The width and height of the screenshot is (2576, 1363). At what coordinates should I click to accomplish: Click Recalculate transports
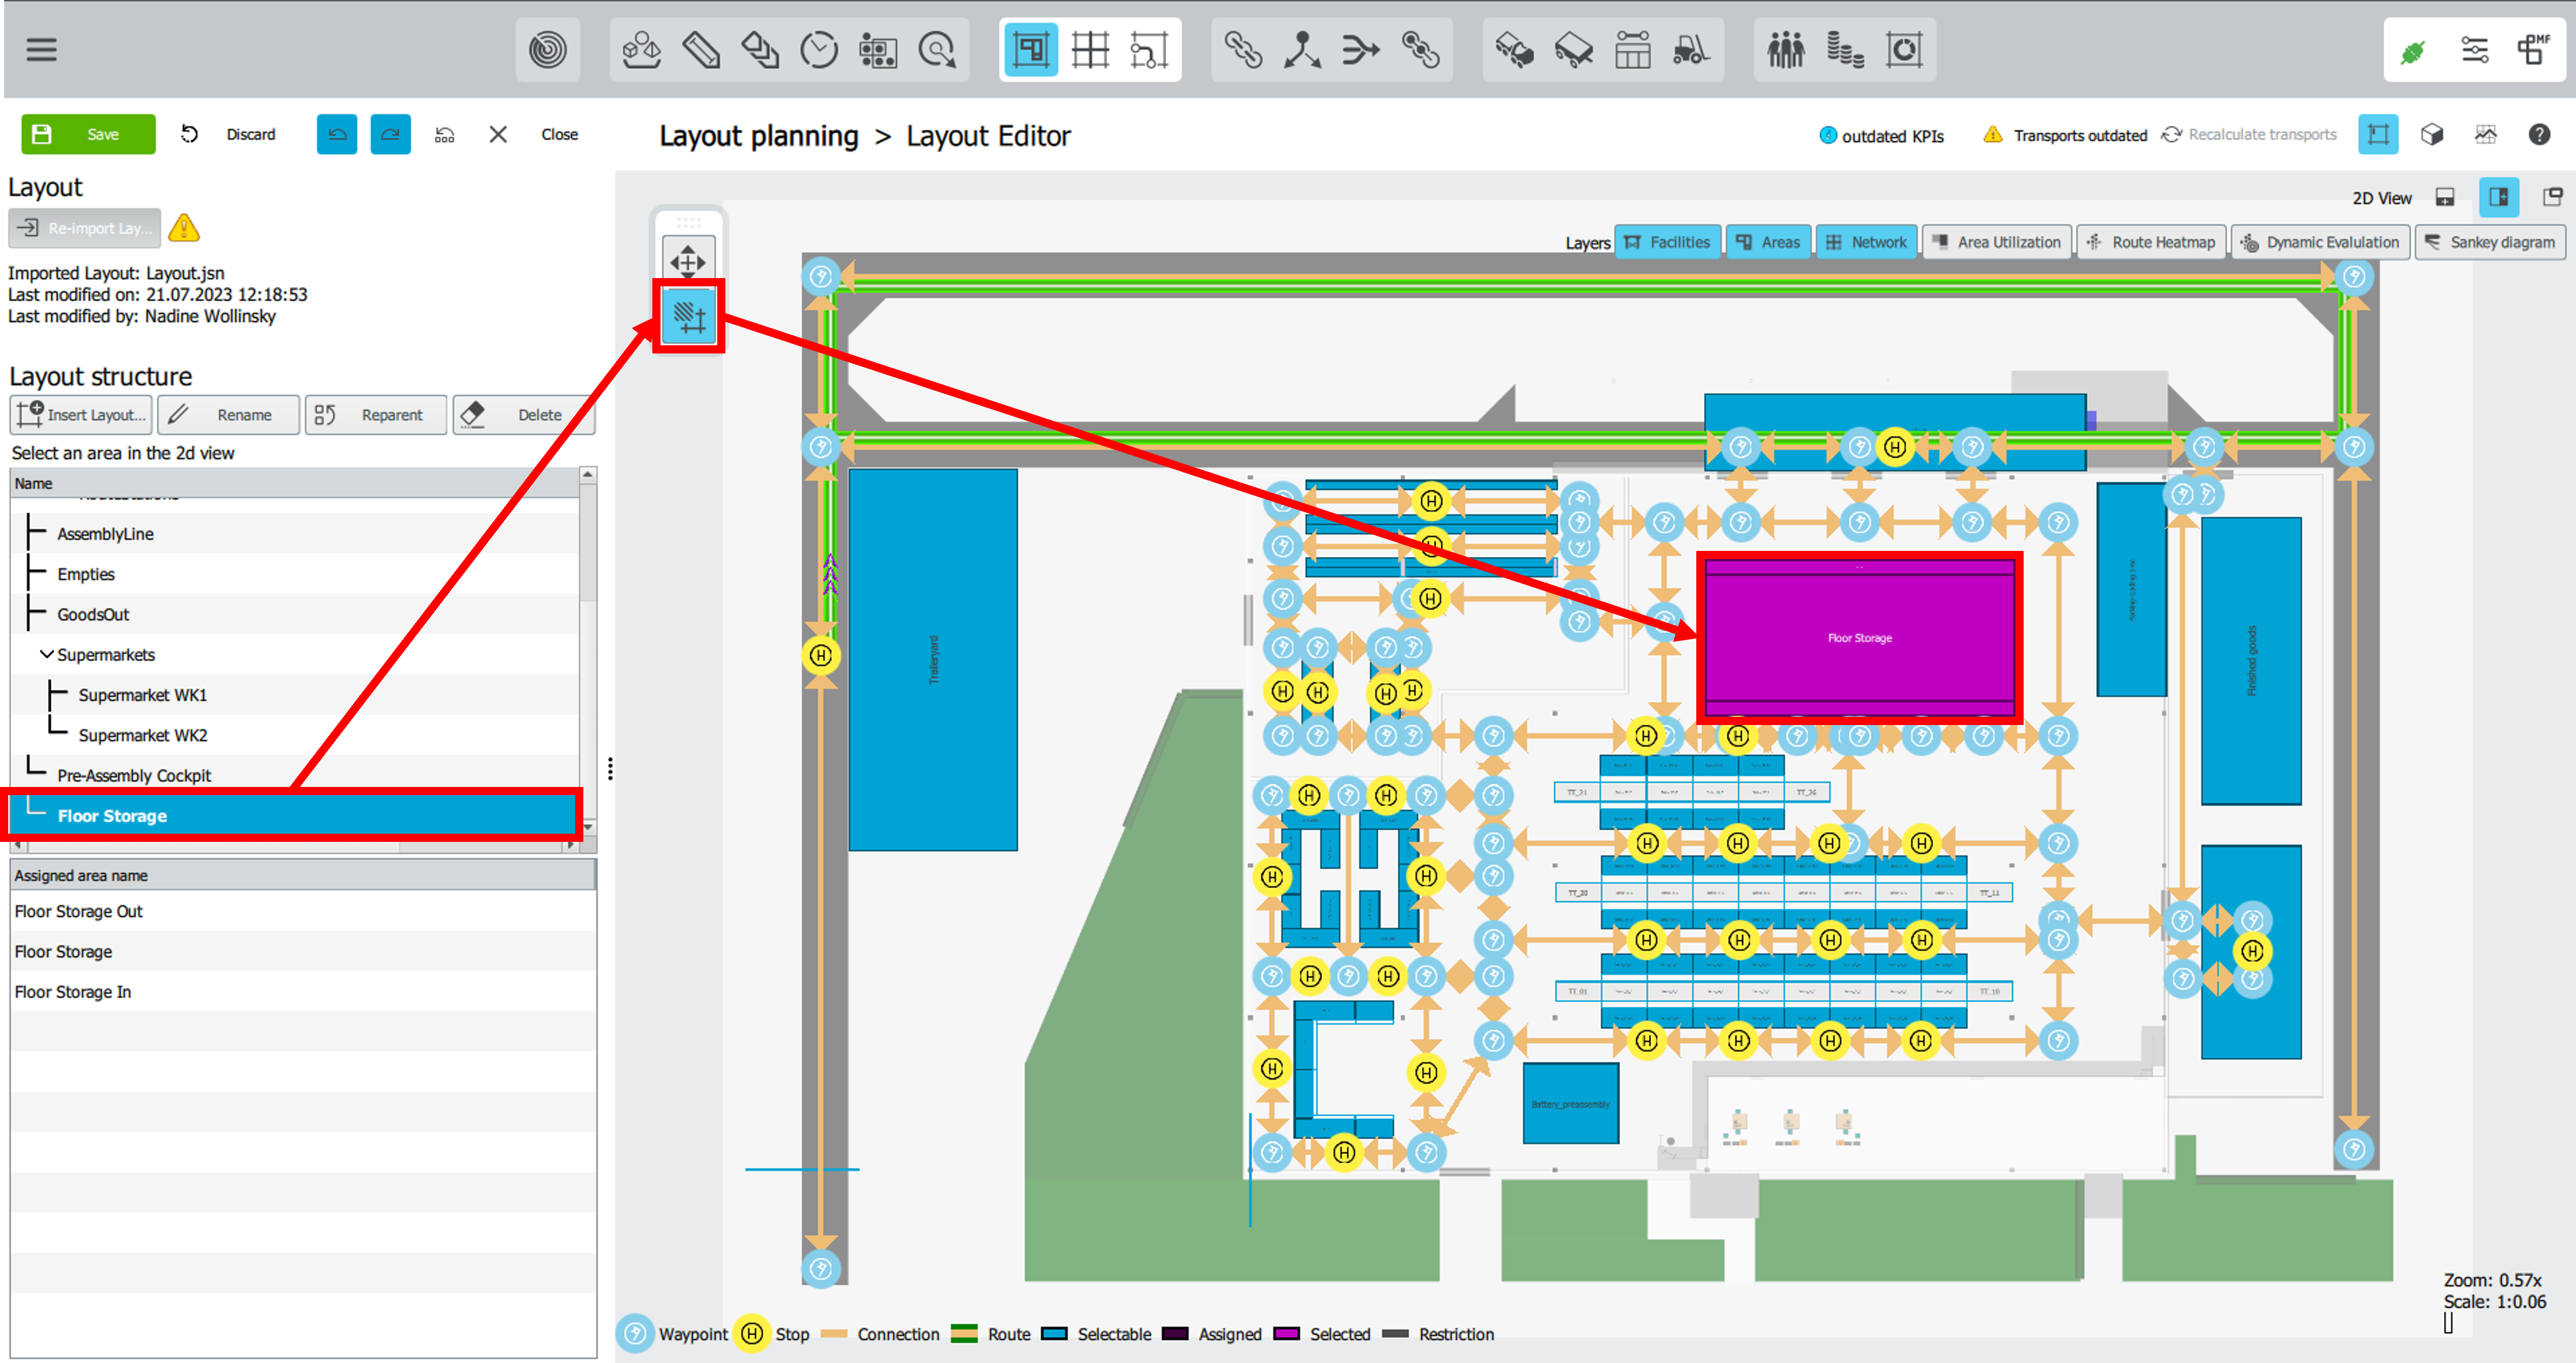point(2250,134)
